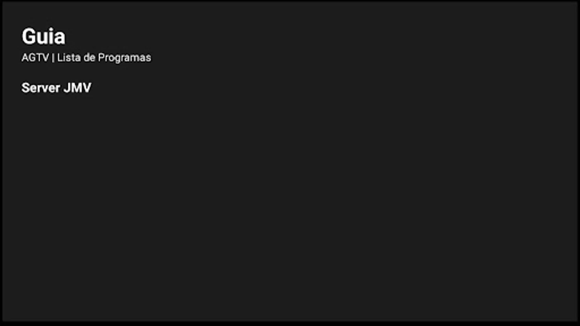
Task: Click the word Programas in subtitle
Action: click(124, 58)
